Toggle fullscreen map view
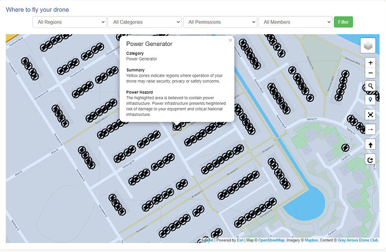The image size is (386, 252). (x=370, y=114)
